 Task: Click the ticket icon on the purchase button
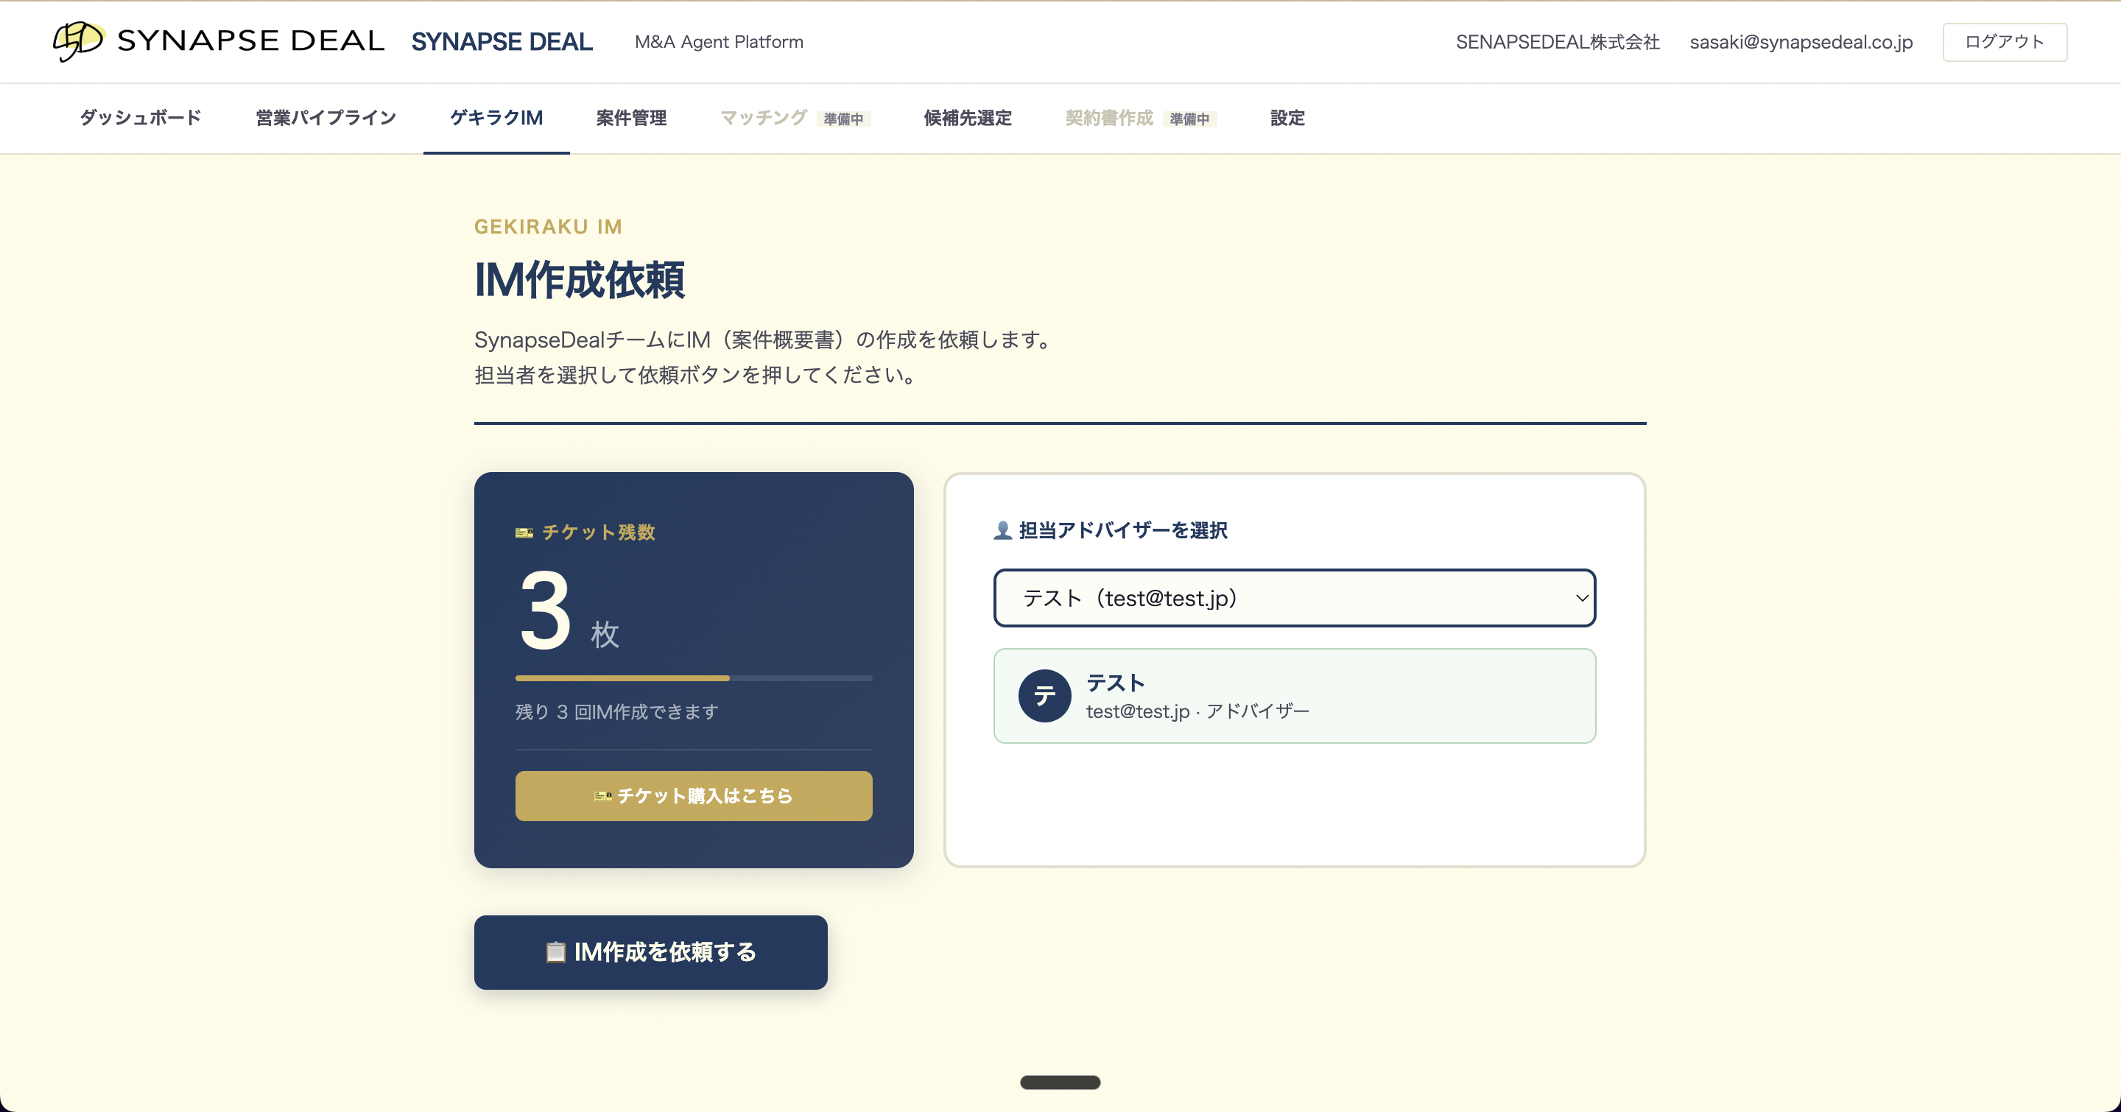tap(602, 796)
